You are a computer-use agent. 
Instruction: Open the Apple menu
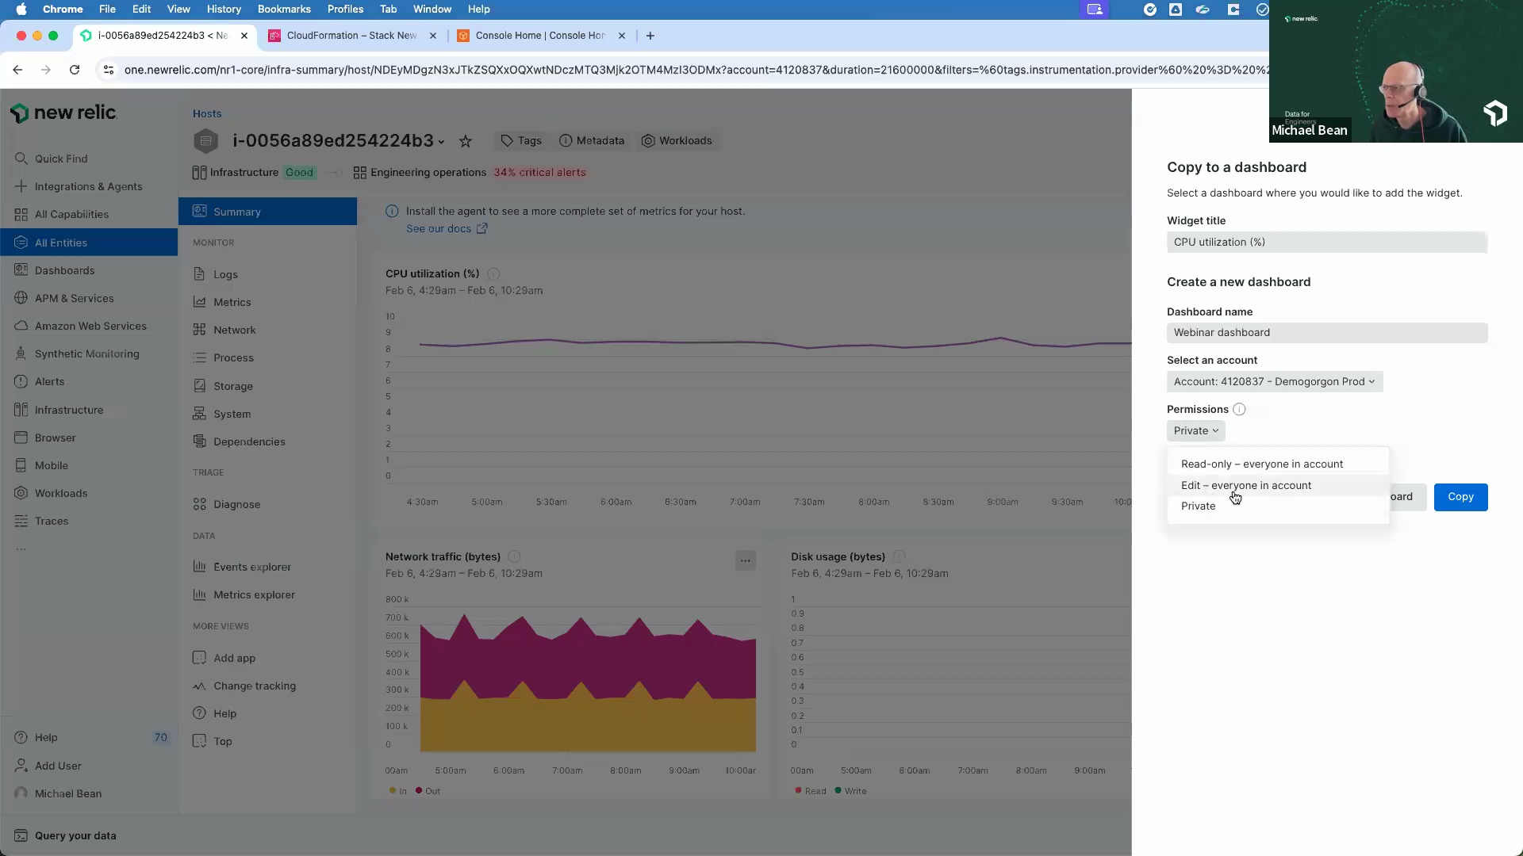pyautogui.click(x=21, y=10)
